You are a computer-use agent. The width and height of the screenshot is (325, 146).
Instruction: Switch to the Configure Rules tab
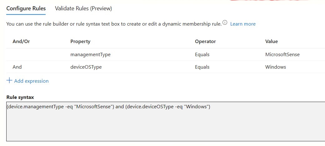(26, 8)
